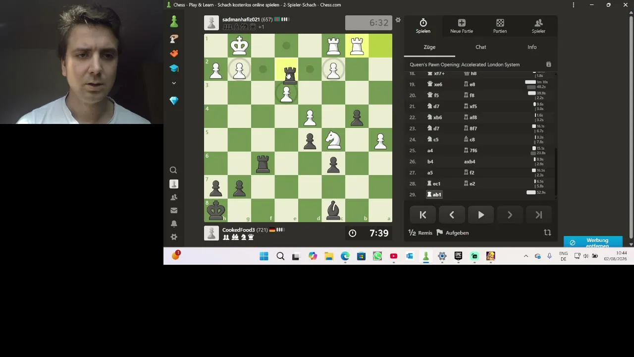634x357 pixels.
Task: Click the white rook on b1
Action: [x=357, y=46]
